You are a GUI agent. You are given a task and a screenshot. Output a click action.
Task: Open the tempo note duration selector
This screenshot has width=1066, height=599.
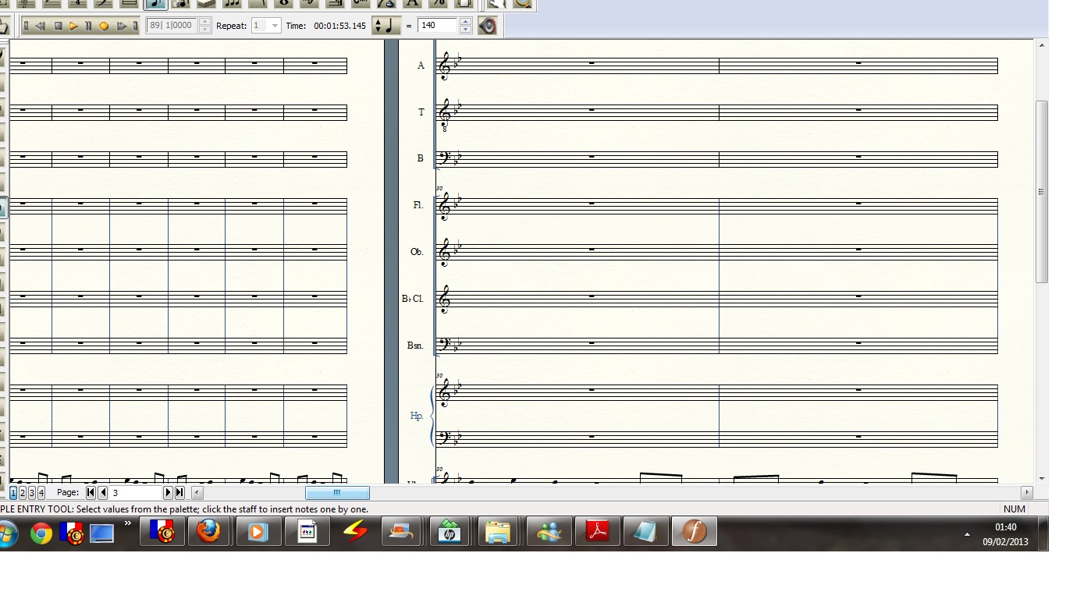tap(382, 26)
